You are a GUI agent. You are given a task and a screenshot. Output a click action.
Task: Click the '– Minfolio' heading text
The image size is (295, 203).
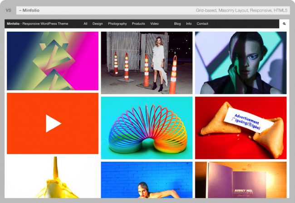pos(29,10)
